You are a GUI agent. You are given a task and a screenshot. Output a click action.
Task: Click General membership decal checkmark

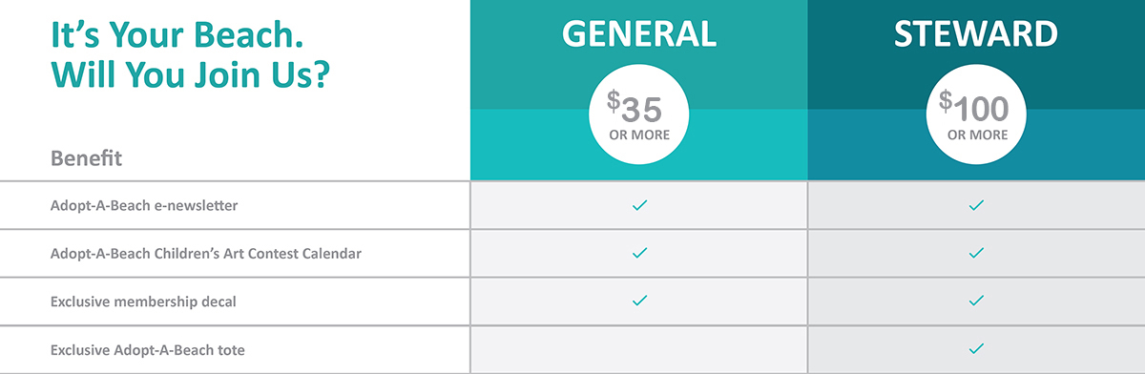tap(639, 301)
